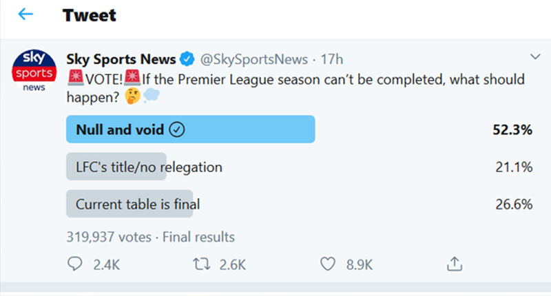Open the tweet options chevron menu

535,56
